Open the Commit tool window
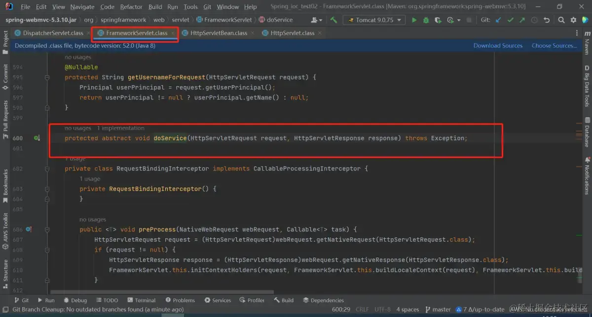The image size is (592, 317). coord(5,76)
